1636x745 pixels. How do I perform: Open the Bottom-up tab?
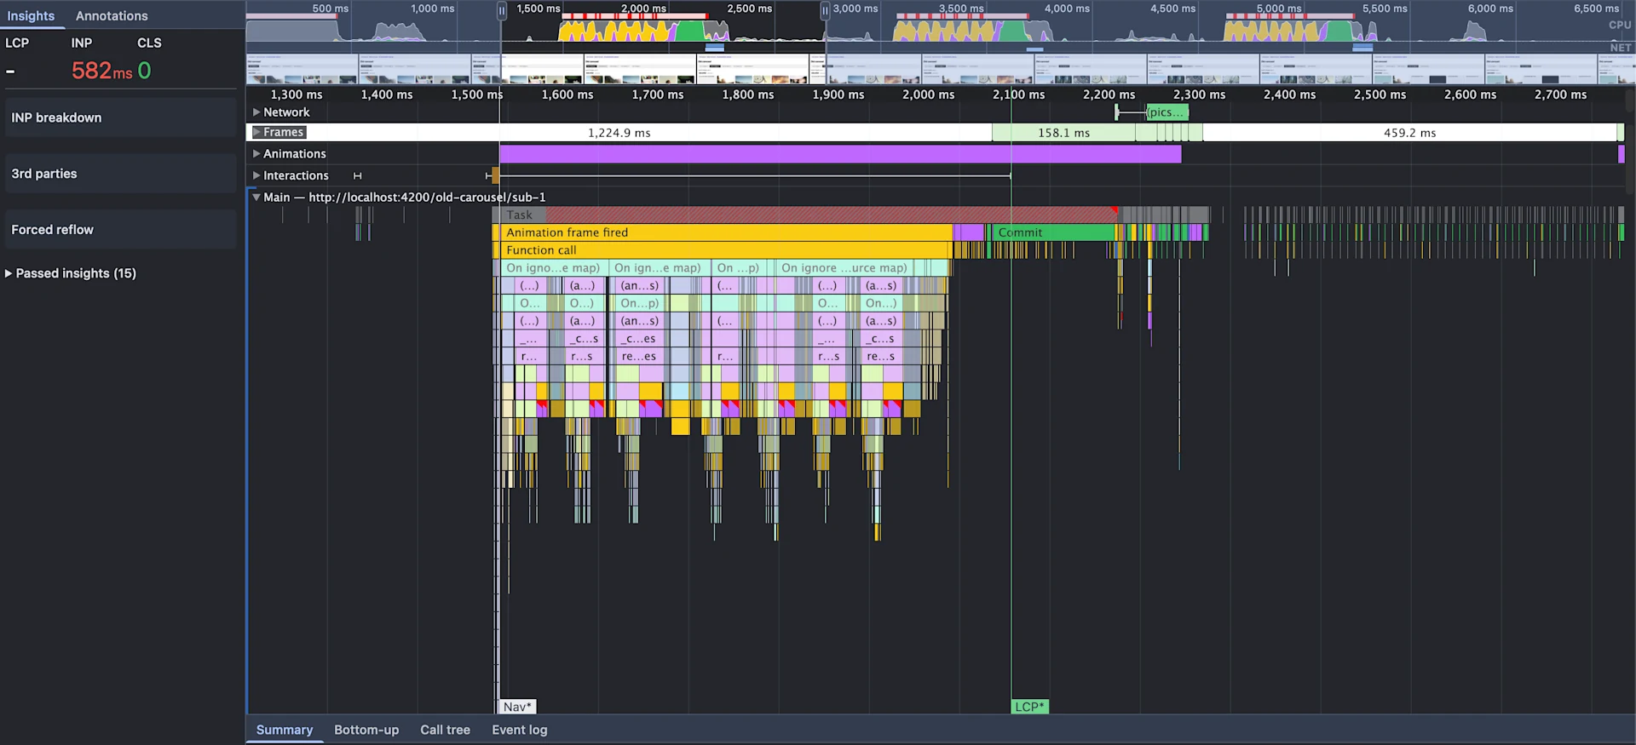[x=366, y=731]
